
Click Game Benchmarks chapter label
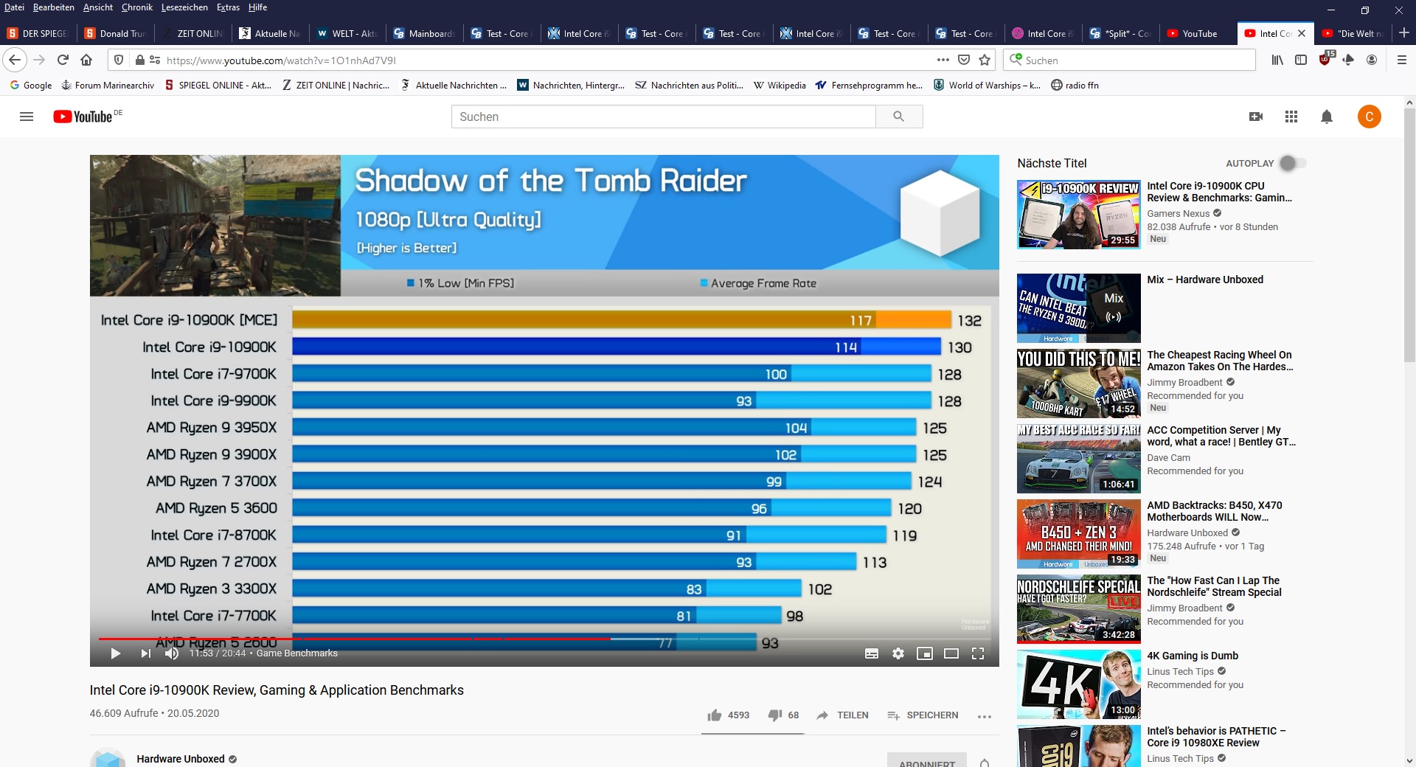tap(296, 653)
